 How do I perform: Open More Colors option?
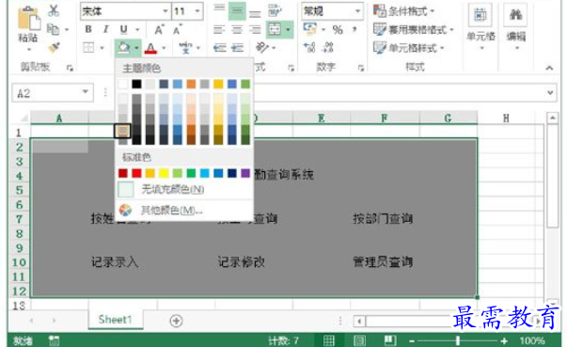click(x=183, y=210)
